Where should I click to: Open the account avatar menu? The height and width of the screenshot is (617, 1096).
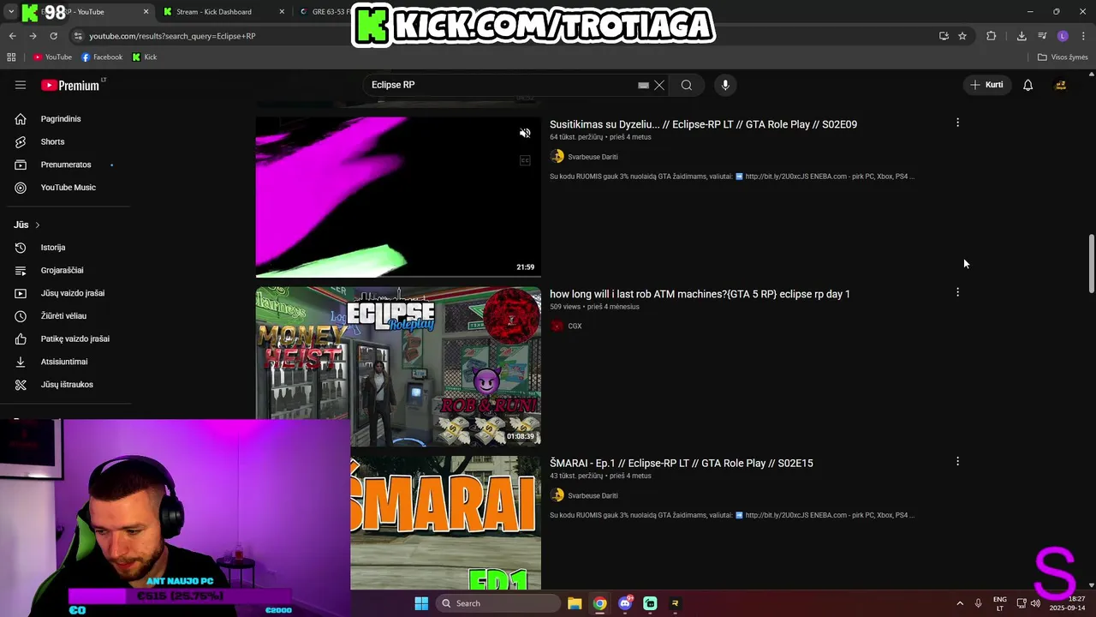(1060, 85)
